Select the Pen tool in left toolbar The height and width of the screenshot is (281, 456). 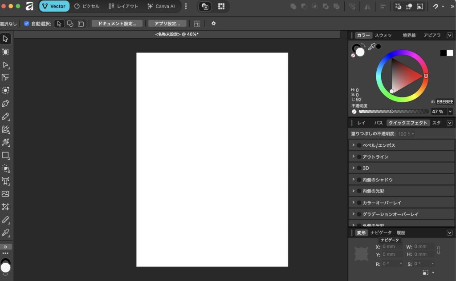[x=5, y=103]
